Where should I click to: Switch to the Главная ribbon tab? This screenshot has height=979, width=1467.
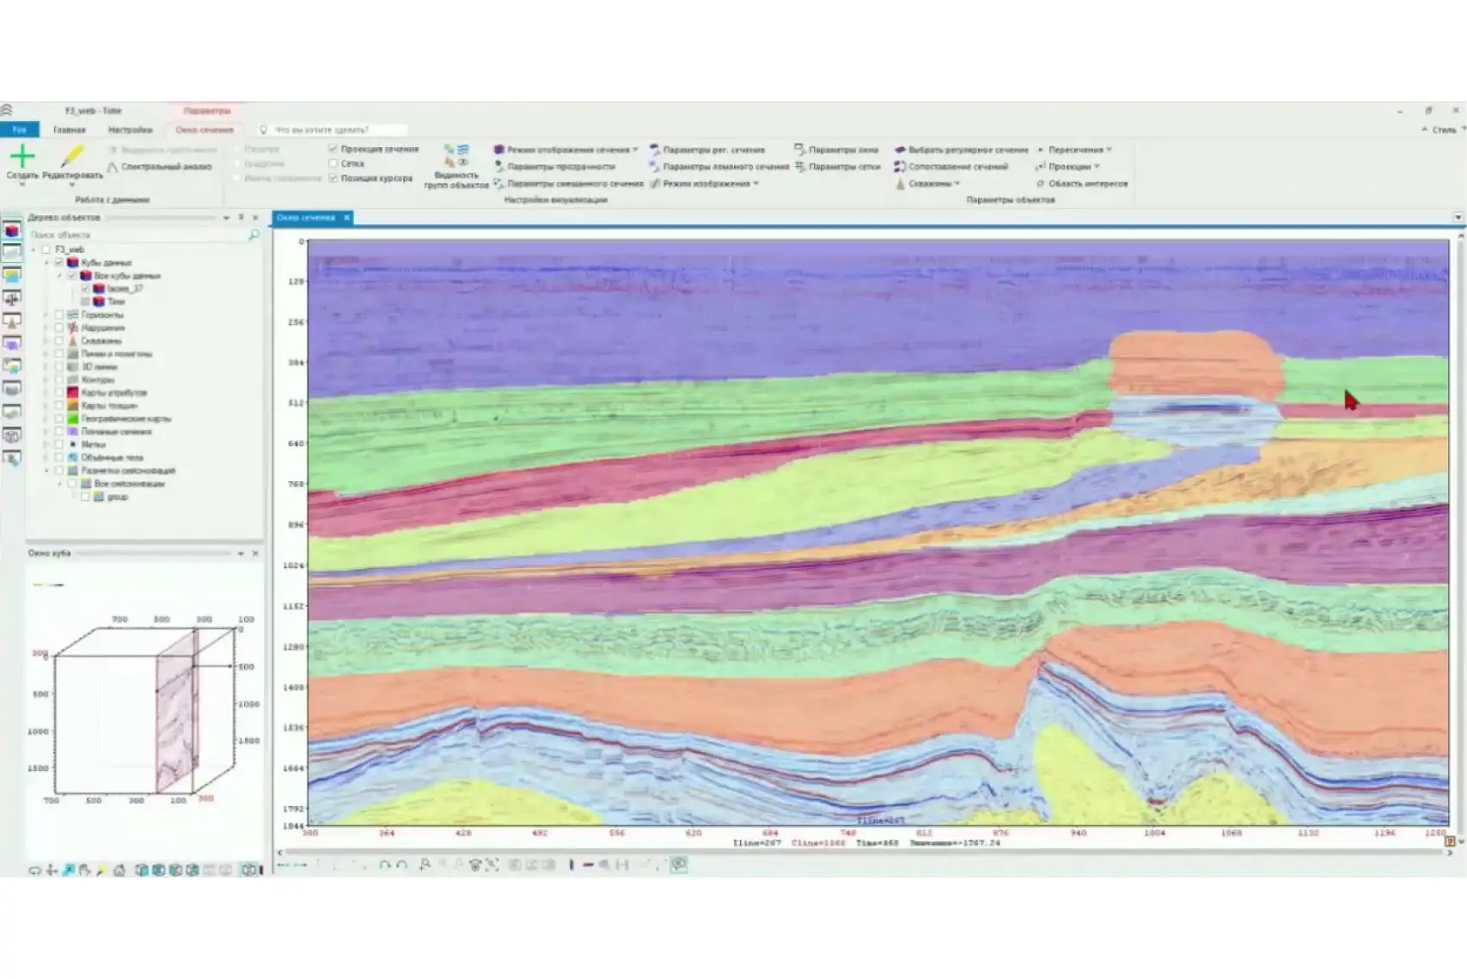point(70,130)
